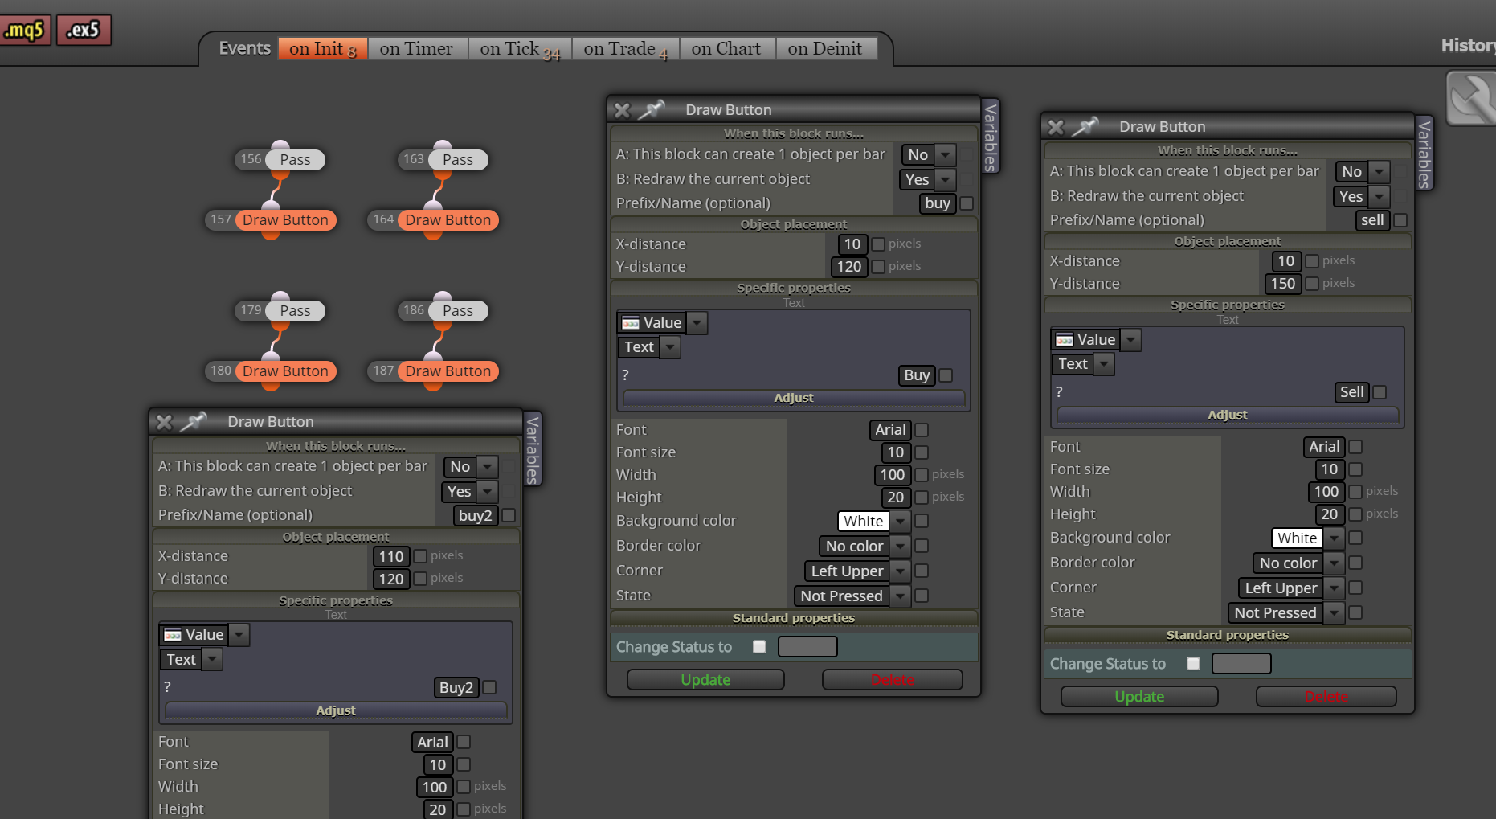Pin the Draw Button panel with prefix buy
Screen dimensions: 1496x819
652,109
